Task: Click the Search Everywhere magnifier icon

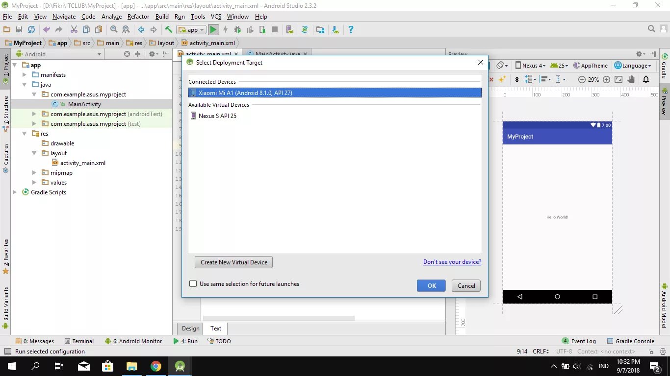Action: (x=651, y=29)
